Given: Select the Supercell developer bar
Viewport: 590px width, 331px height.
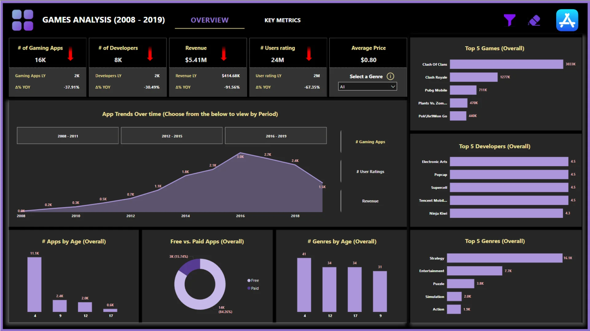Looking at the screenshot, I should tap(509, 187).
